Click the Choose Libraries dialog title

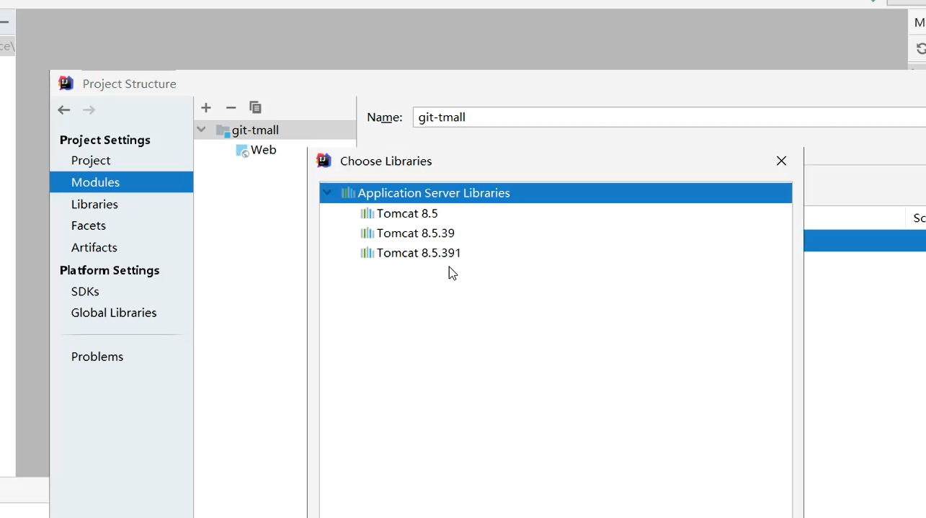coord(386,161)
